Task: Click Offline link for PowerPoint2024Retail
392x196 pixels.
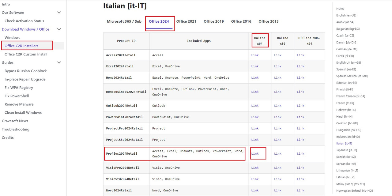Action: coord(301,117)
